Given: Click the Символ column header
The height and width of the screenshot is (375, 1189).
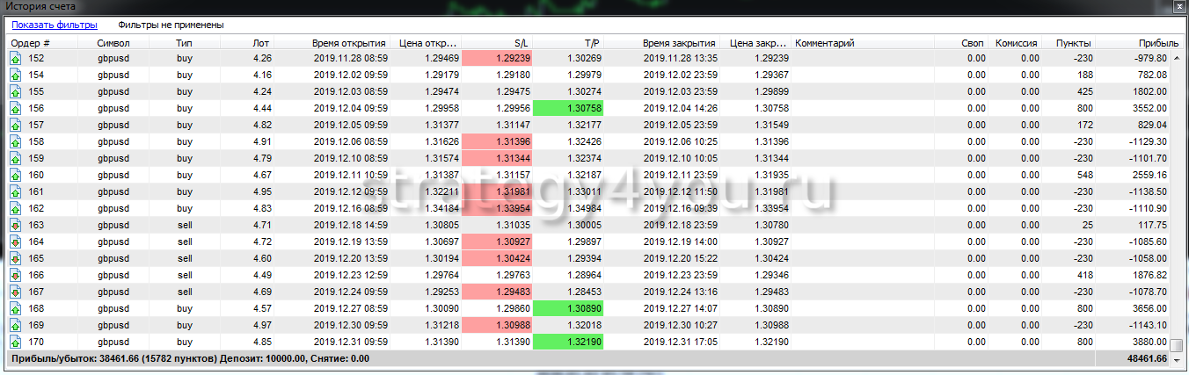Looking at the screenshot, I should pos(113,43).
